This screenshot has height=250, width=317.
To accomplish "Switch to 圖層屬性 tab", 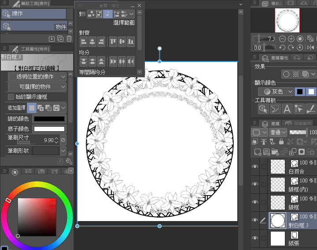I will pyautogui.click(x=275, y=58).
